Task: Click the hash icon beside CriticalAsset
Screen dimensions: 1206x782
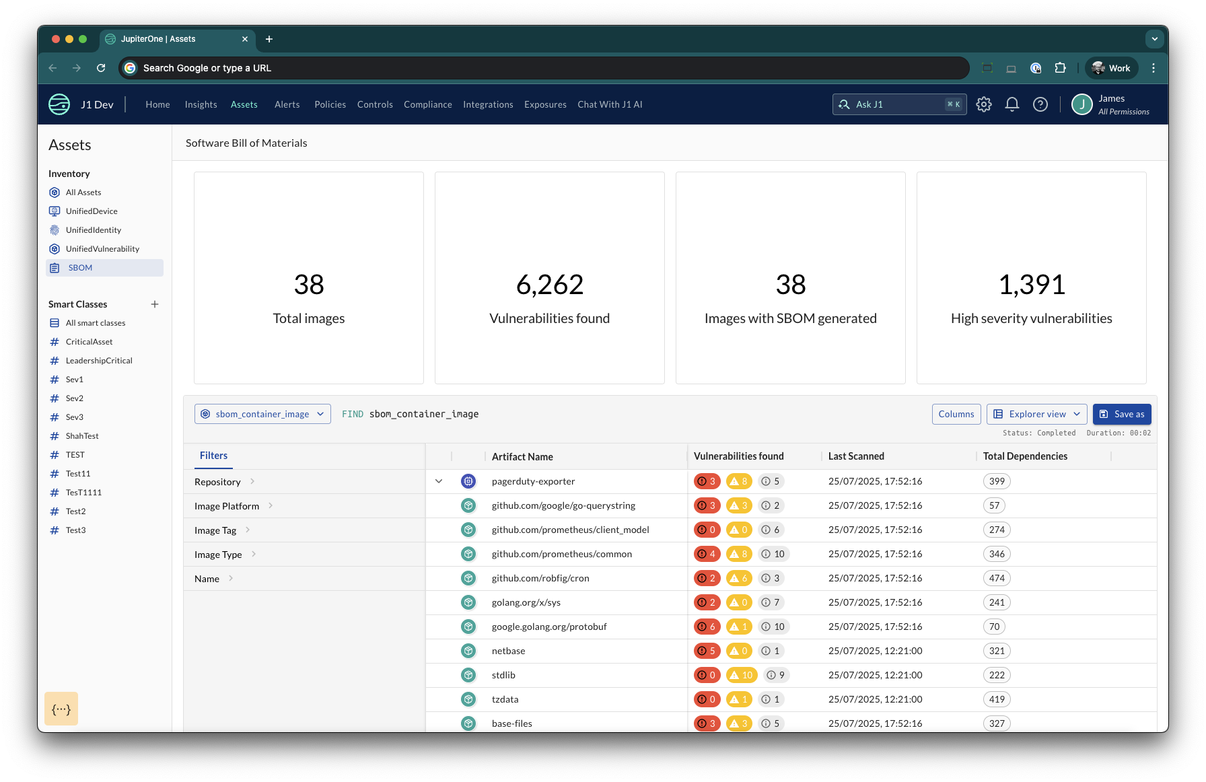Action: pyautogui.click(x=55, y=342)
